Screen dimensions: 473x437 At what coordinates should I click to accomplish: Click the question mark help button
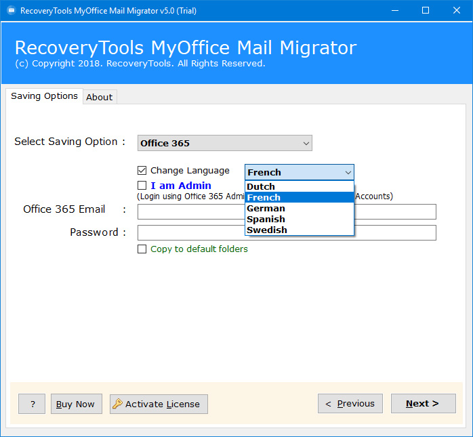32,404
